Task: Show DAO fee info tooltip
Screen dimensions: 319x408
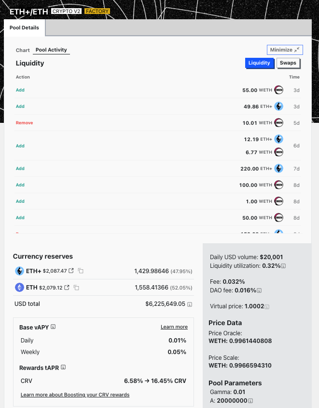Action: point(259,290)
